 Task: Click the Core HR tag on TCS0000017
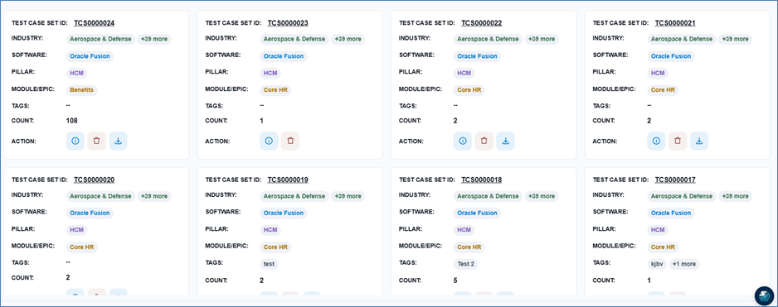tap(663, 247)
